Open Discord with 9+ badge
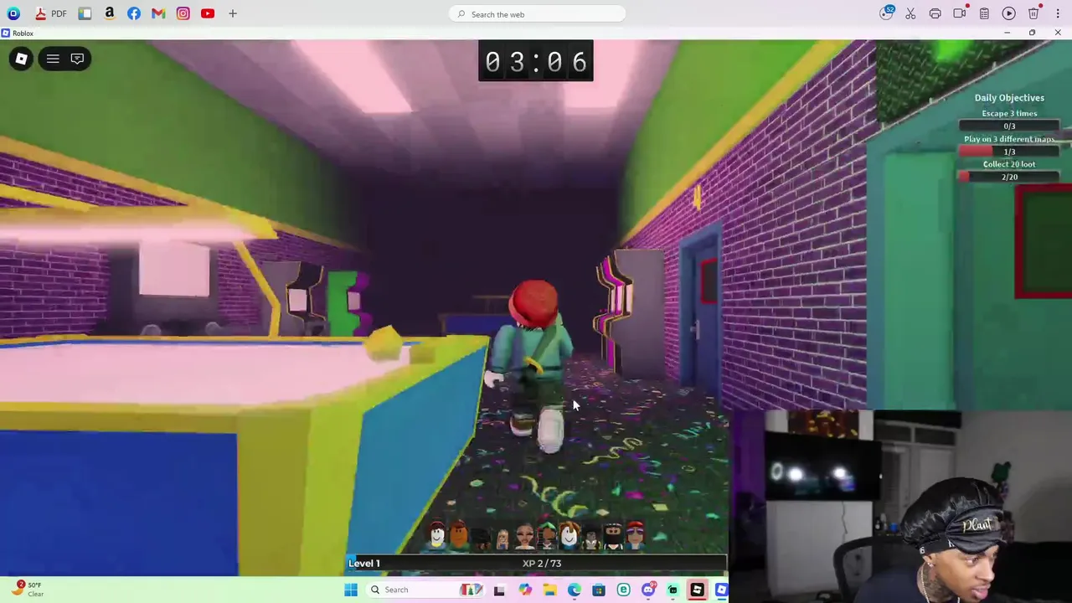 point(648,590)
